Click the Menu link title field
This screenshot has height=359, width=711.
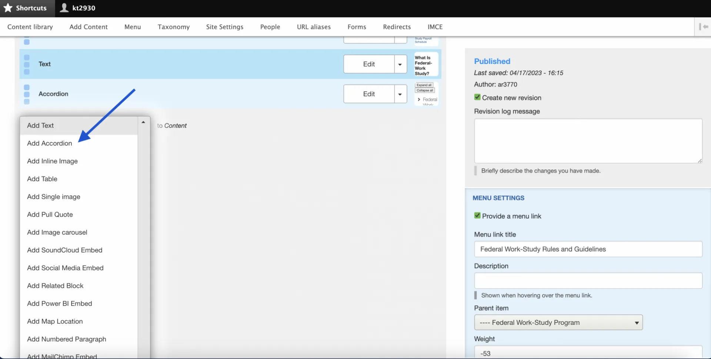click(588, 249)
